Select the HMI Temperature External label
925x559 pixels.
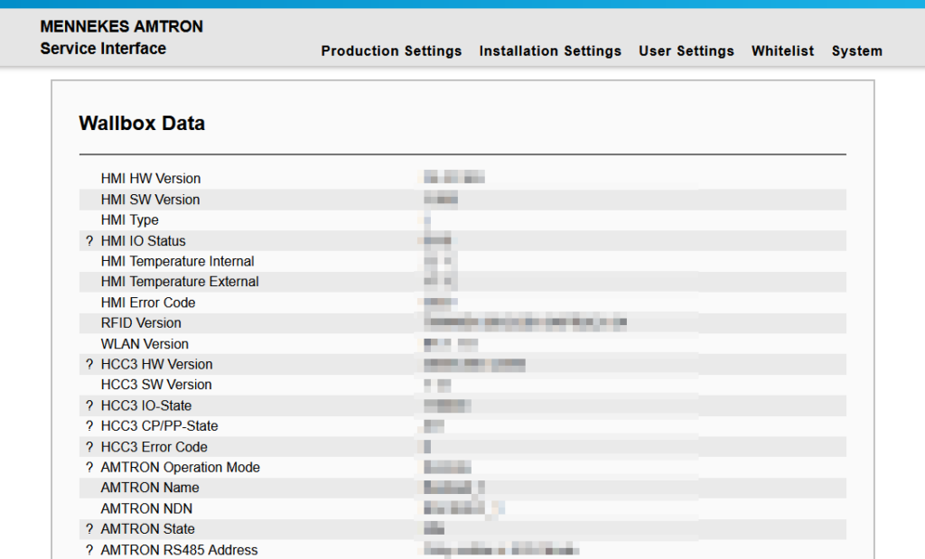pyautogui.click(x=180, y=282)
